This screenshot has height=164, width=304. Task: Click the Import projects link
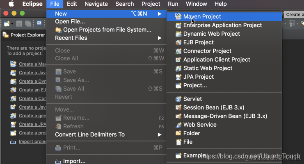pos(32,142)
